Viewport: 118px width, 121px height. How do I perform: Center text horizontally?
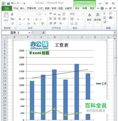pos(55,19)
